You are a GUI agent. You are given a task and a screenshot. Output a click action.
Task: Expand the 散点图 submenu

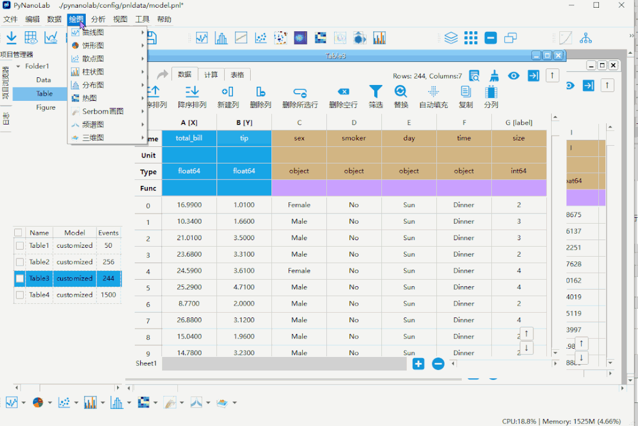click(108, 58)
